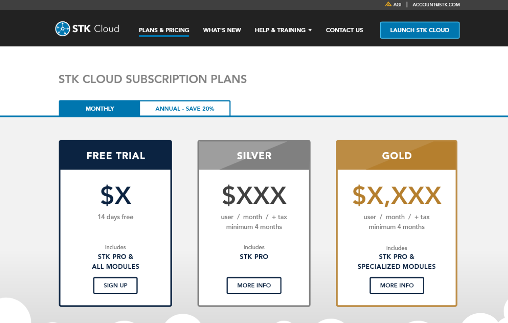The height and width of the screenshot is (323, 508).
Task: Click the 'STK PRO' text under Silver
Action: pyautogui.click(x=254, y=257)
